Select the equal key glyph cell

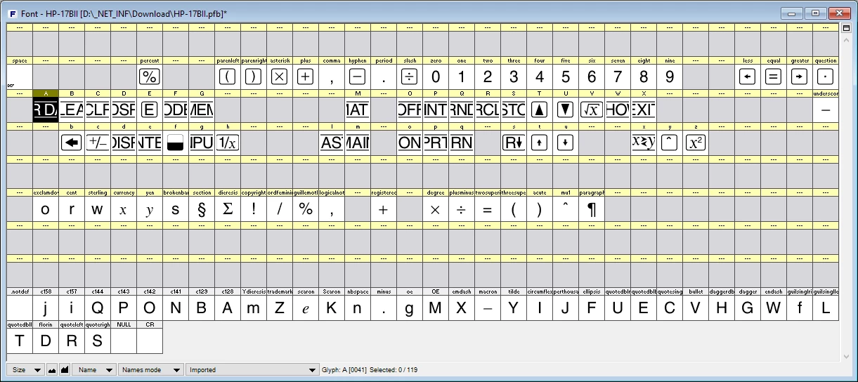coord(774,77)
